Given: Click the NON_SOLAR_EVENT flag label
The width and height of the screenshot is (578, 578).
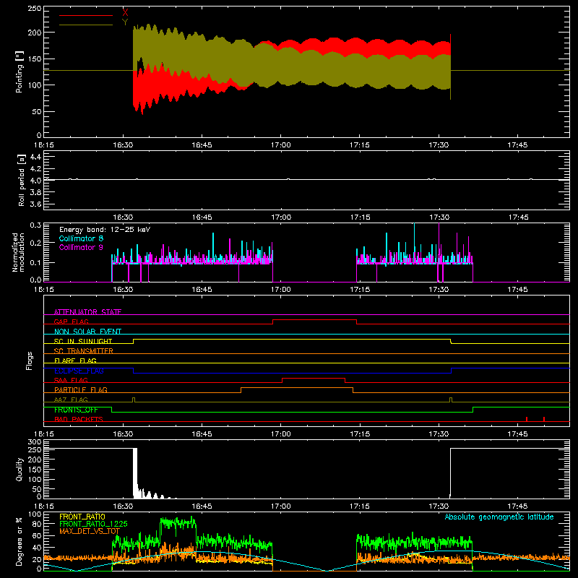Looking at the screenshot, I should 87,332.
